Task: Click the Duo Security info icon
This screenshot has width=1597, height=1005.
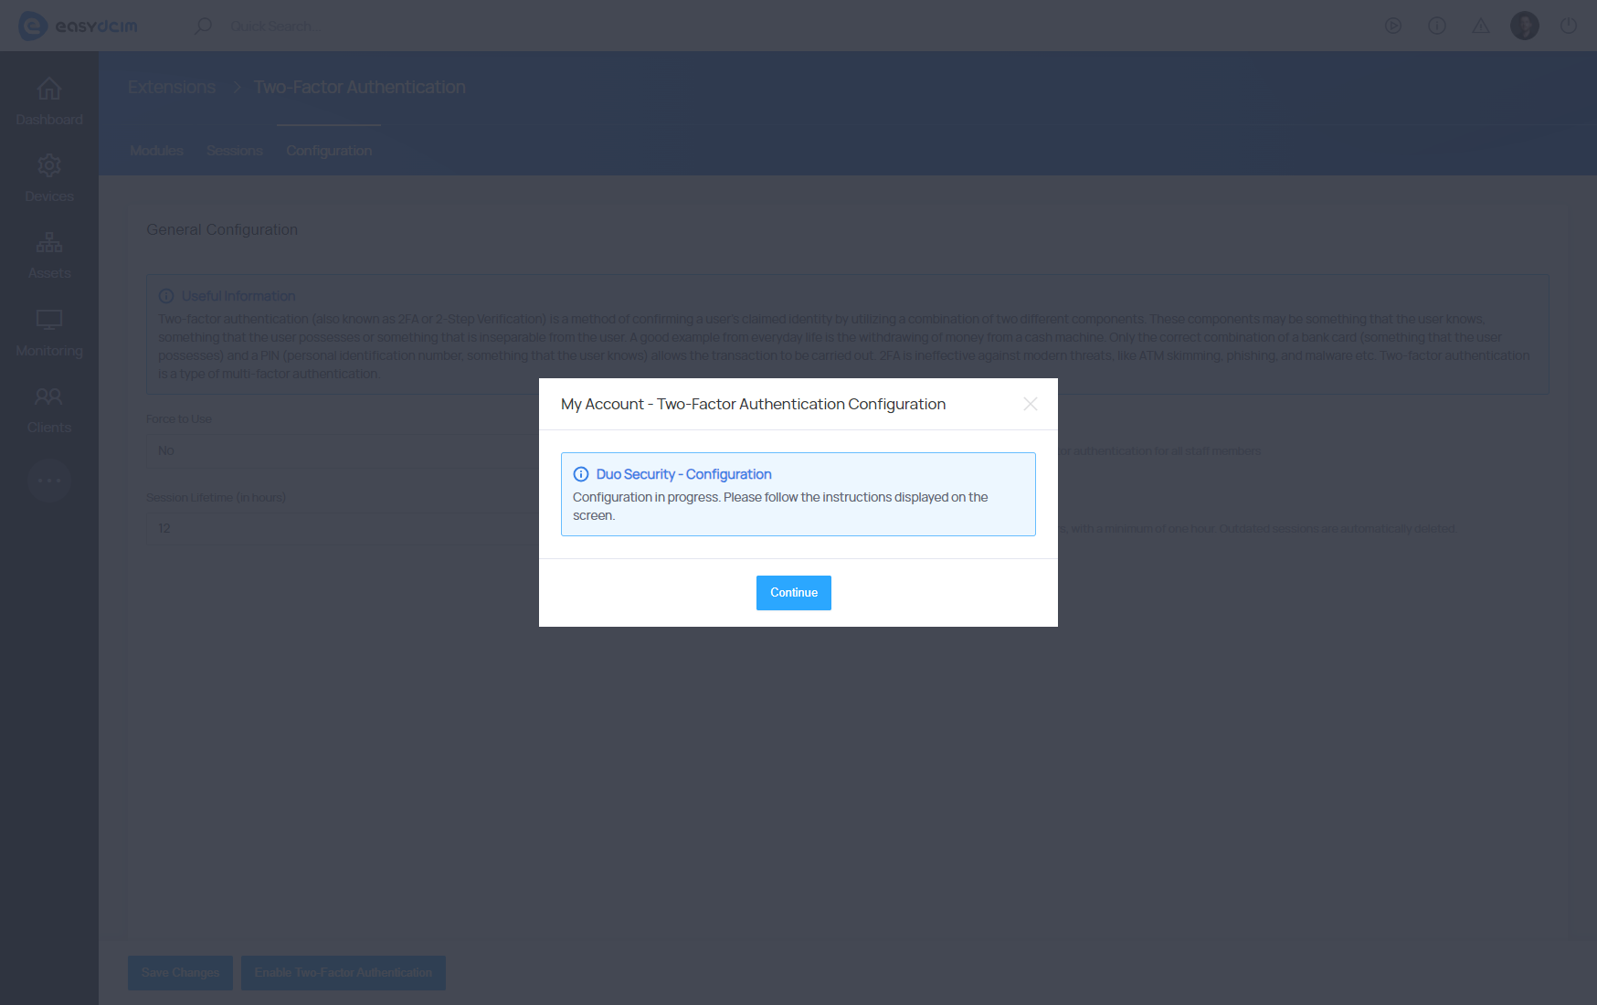Action: coord(580,474)
